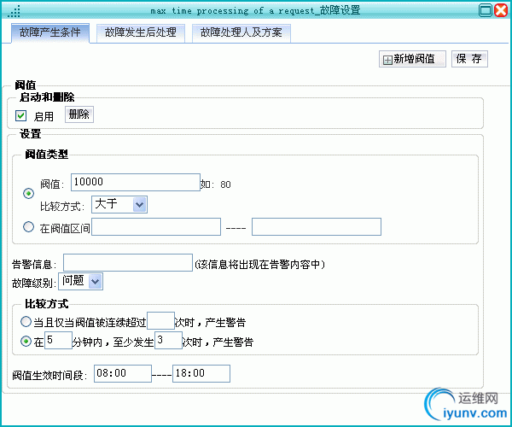The height and width of the screenshot is (427, 512).
Task: Click the occurrence count field containing 3
Action: [x=168, y=341]
